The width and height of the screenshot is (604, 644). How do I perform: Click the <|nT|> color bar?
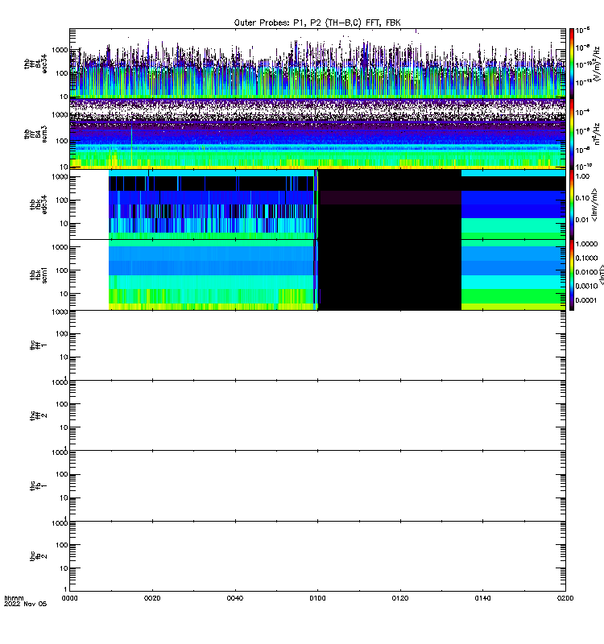[x=572, y=275]
